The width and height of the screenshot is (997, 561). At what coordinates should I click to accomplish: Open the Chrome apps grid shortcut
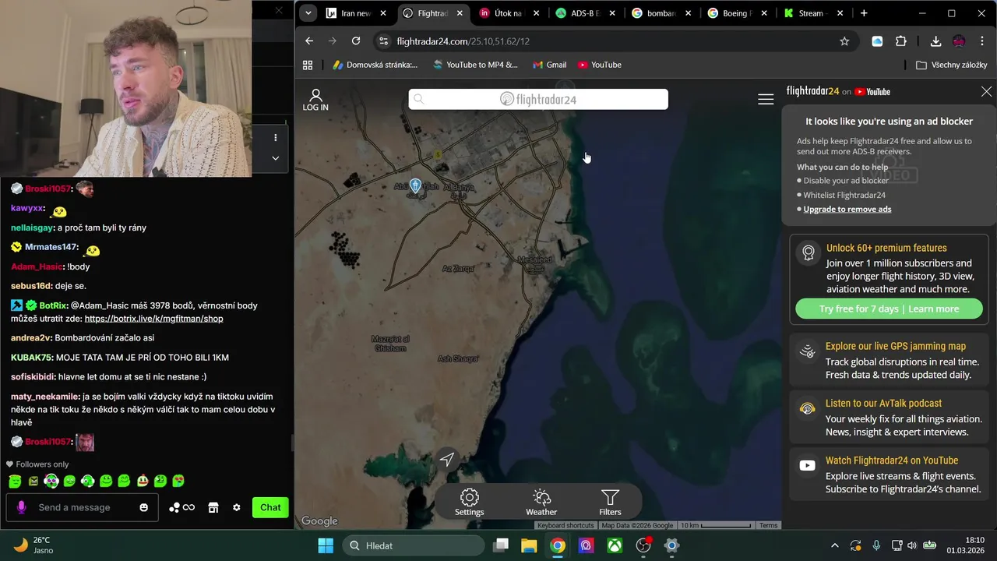click(x=308, y=65)
